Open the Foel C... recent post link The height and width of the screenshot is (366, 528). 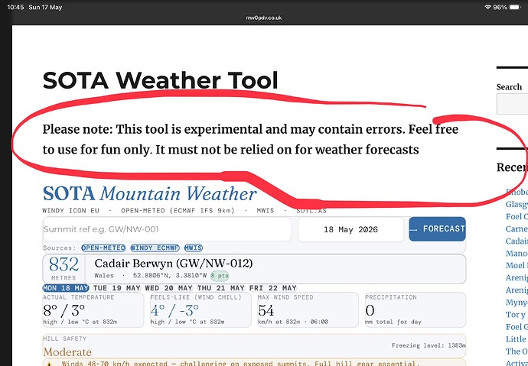(517, 216)
